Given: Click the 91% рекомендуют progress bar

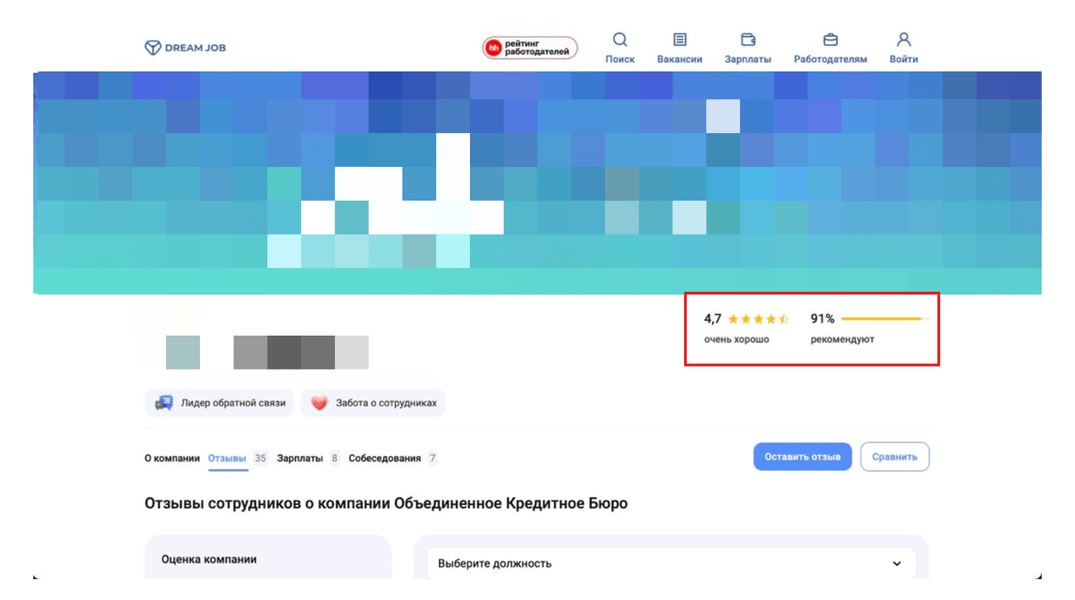Looking at the screenshot, I should 884,318.
